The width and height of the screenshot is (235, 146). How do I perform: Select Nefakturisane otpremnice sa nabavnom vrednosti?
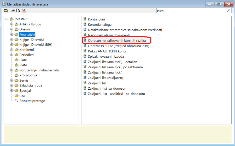(125, 30)
